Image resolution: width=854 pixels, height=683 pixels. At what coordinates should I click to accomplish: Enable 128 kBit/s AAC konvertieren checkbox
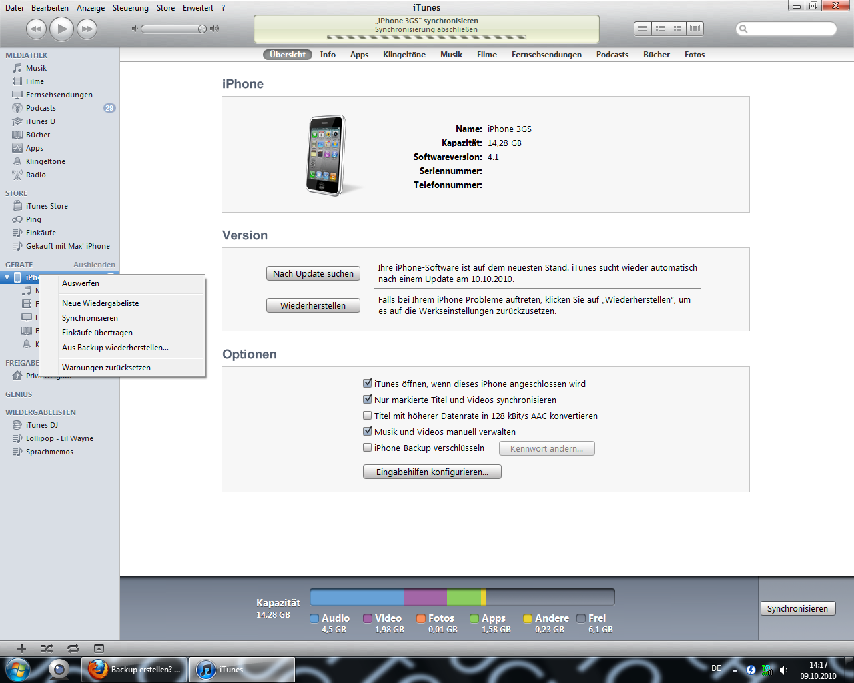(367, 416)
